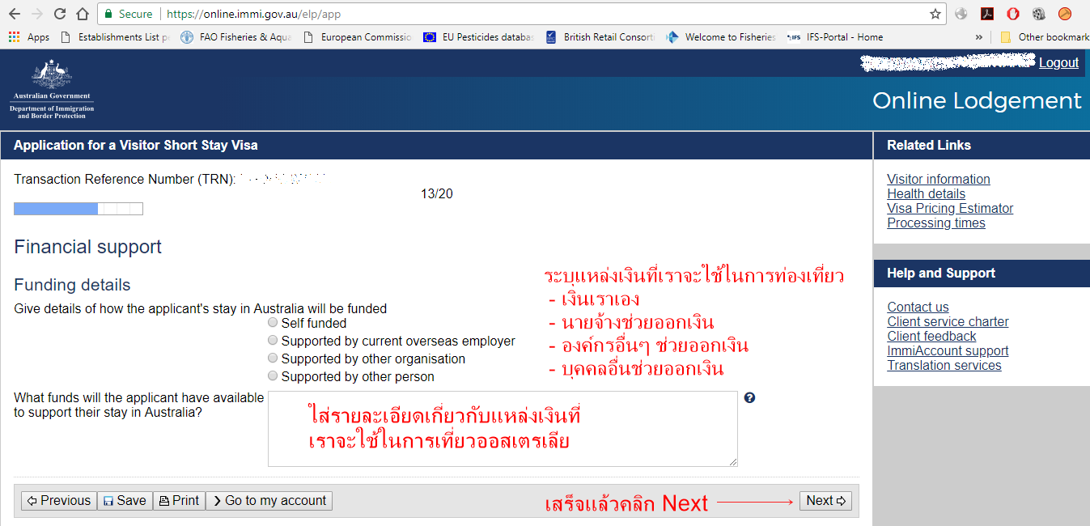Open the Apps shortcut in bookmarks bar
The height and width of the screenshot is (526, 1090).
coord(29,37)
